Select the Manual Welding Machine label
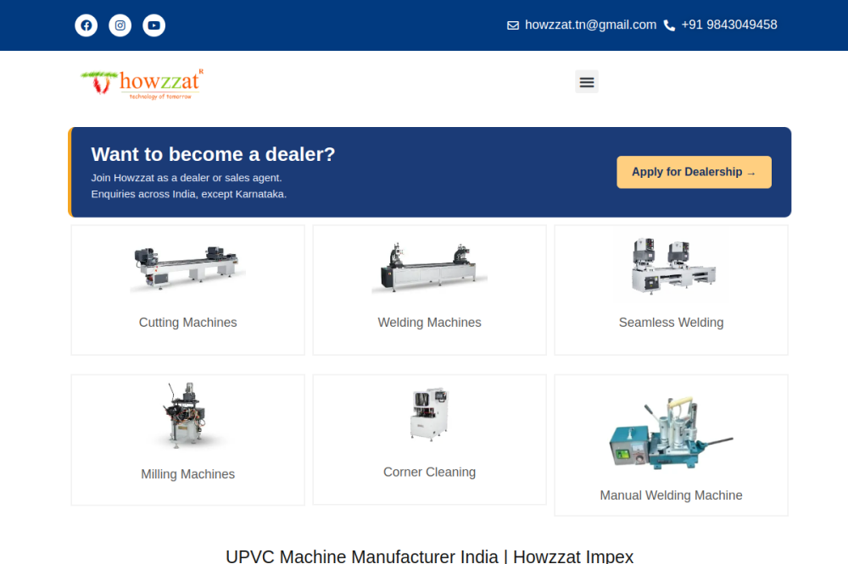 pos(671,495)
